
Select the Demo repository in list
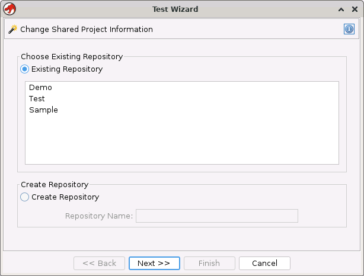40,88
